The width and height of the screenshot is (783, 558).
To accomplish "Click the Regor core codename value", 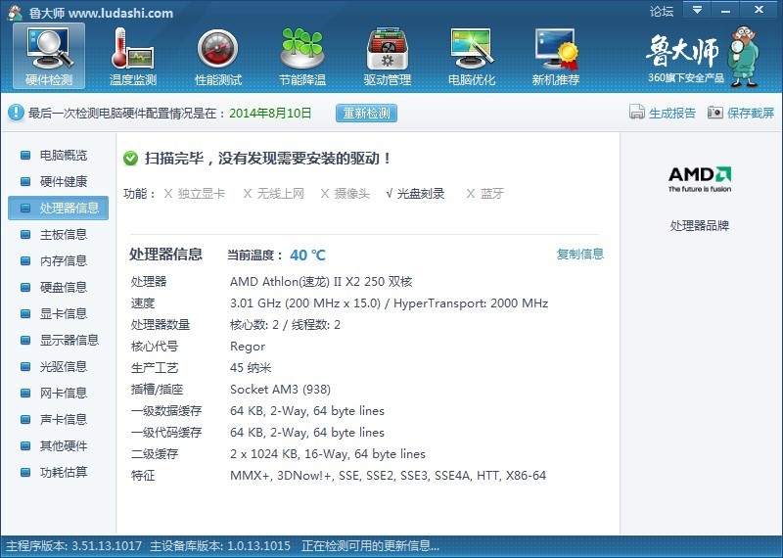I will click(x=248, y=347).
